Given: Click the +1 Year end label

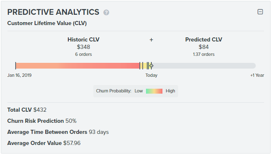Looking at the screenshot, I should [x=257, y=75].
